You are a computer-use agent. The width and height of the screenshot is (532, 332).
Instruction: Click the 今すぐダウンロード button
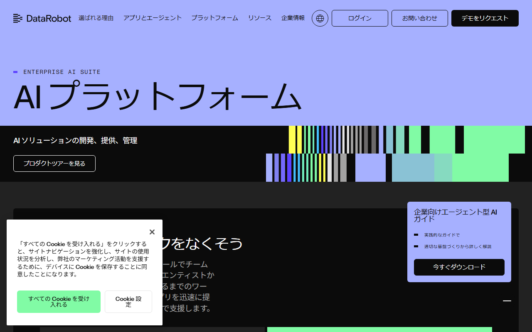click(x=459, y=267)
